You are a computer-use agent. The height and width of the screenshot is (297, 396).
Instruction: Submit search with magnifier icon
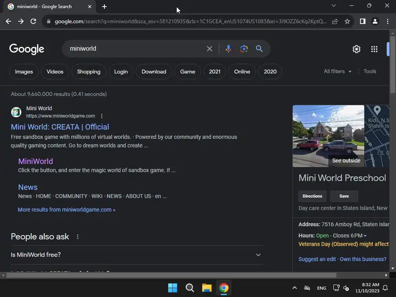[x=259, y=48]
